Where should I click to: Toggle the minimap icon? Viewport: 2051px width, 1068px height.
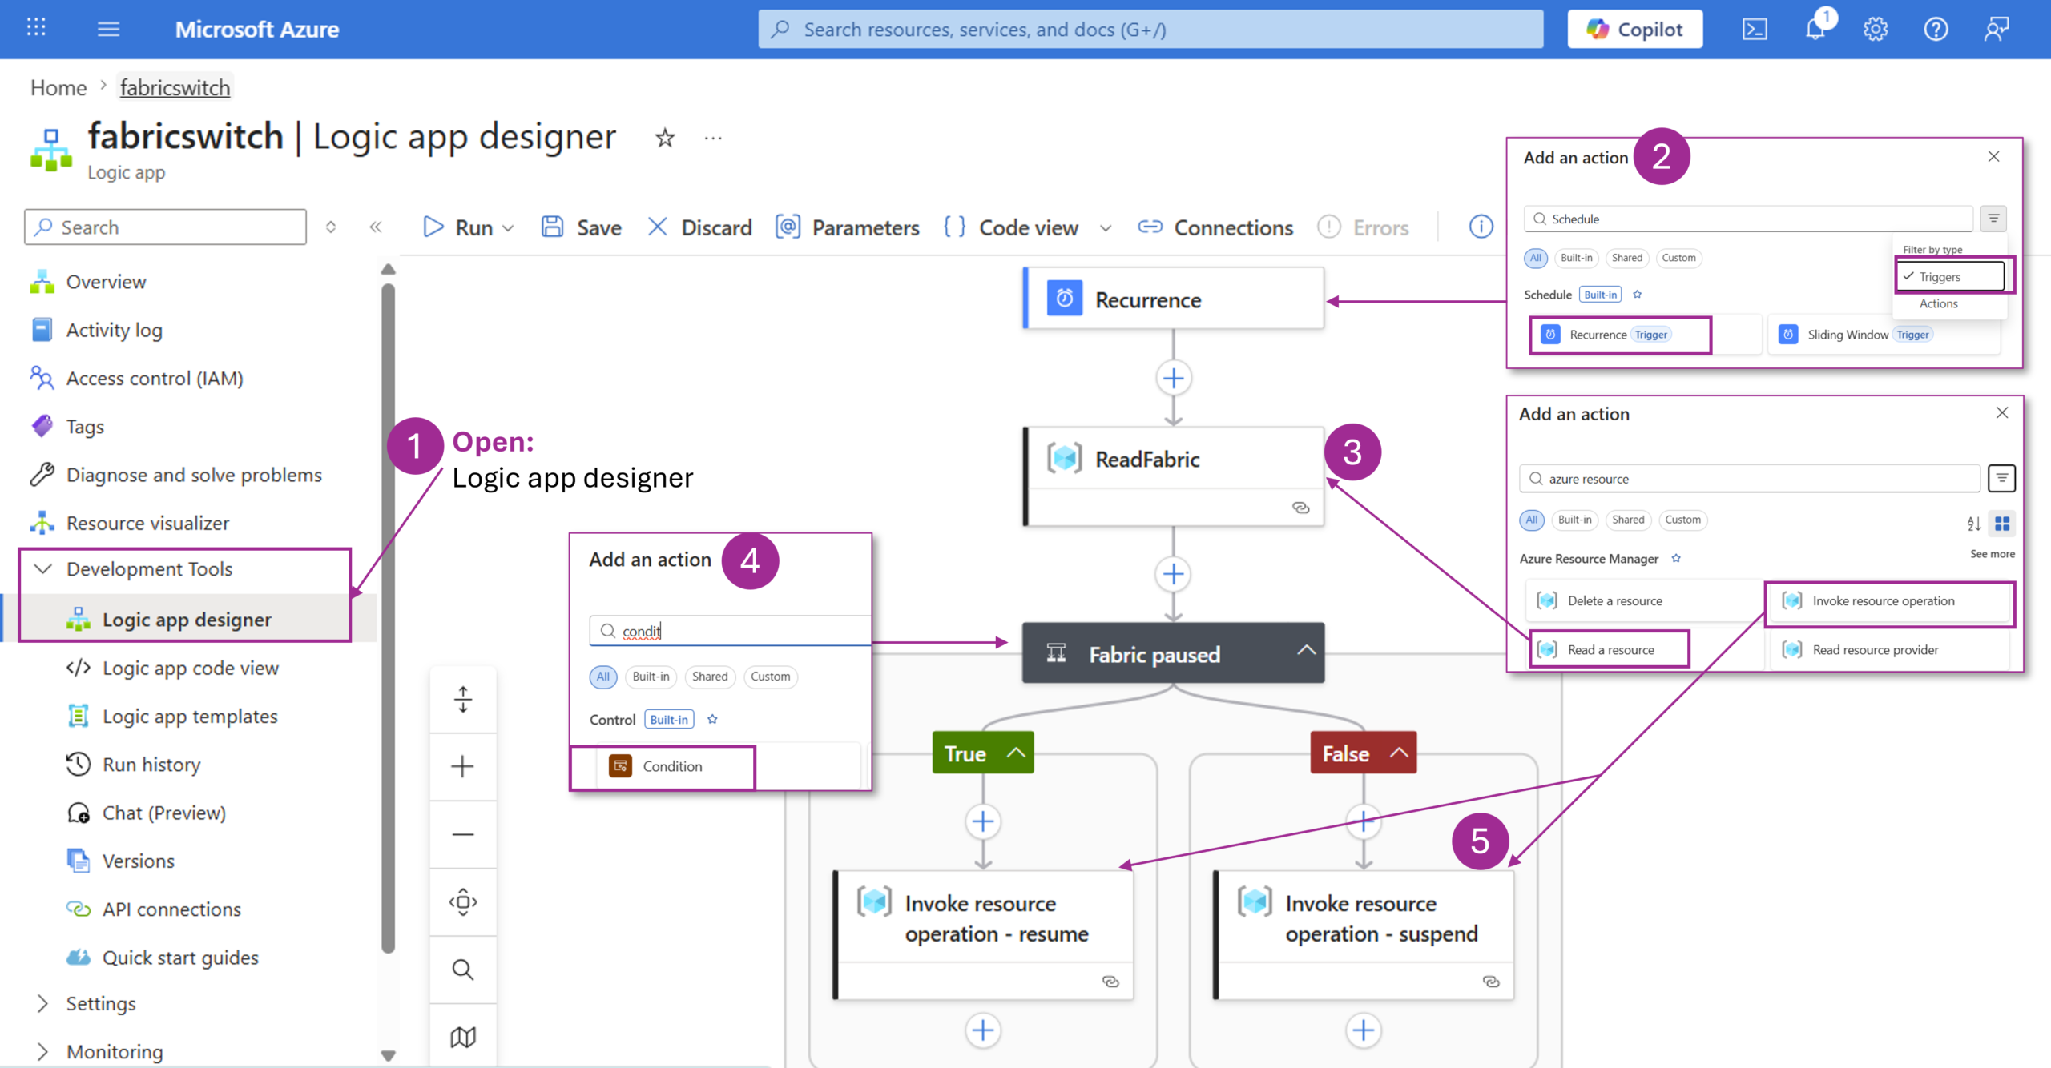[x=462, y=1037]
